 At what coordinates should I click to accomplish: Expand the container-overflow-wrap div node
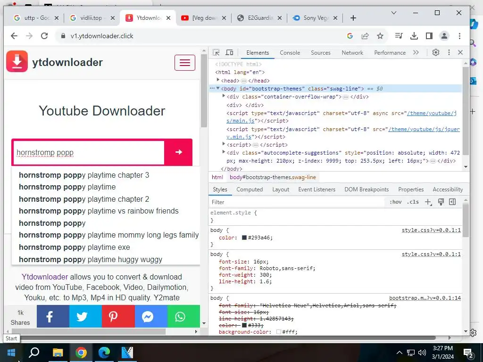coord(224,96)
